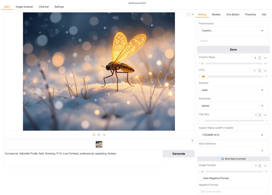This screenshot has height=195, width=272.
Task: Open the Sampler dropdown set to euler
Action: click(233, 90)
